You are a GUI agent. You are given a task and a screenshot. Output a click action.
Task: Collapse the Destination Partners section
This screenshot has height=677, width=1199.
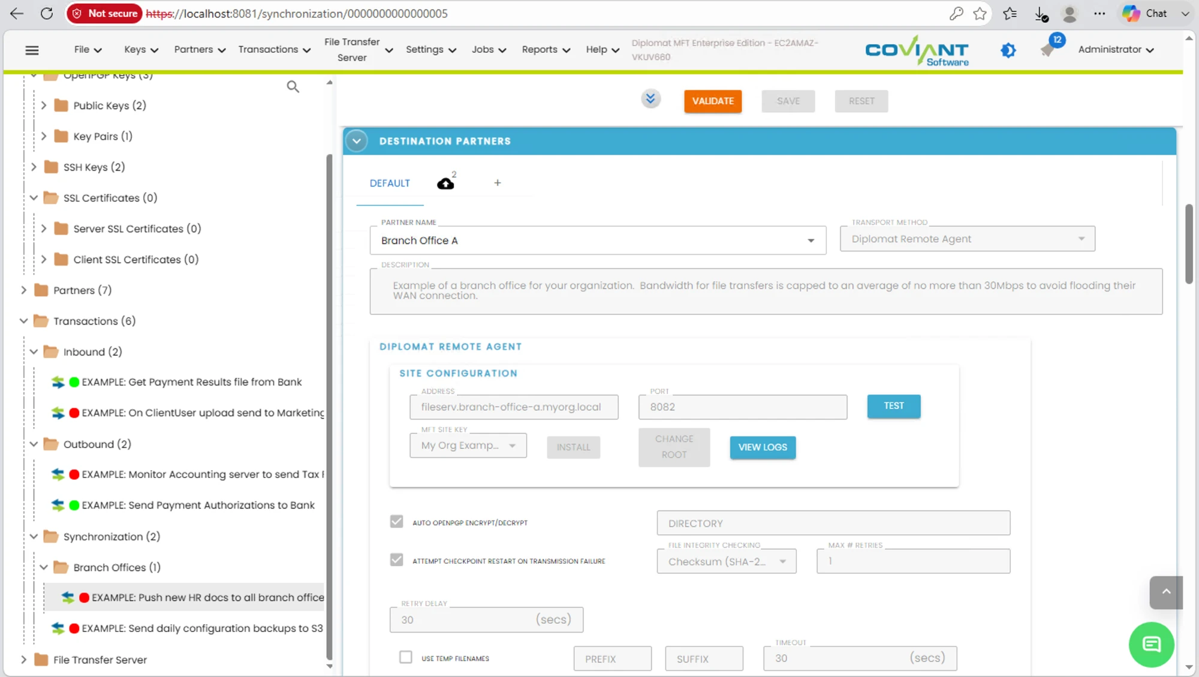click(x=357, y=142)
